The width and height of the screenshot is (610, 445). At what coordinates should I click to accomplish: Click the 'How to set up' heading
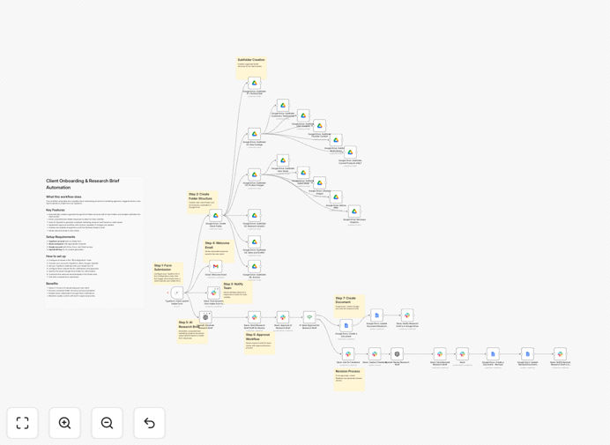56,256
